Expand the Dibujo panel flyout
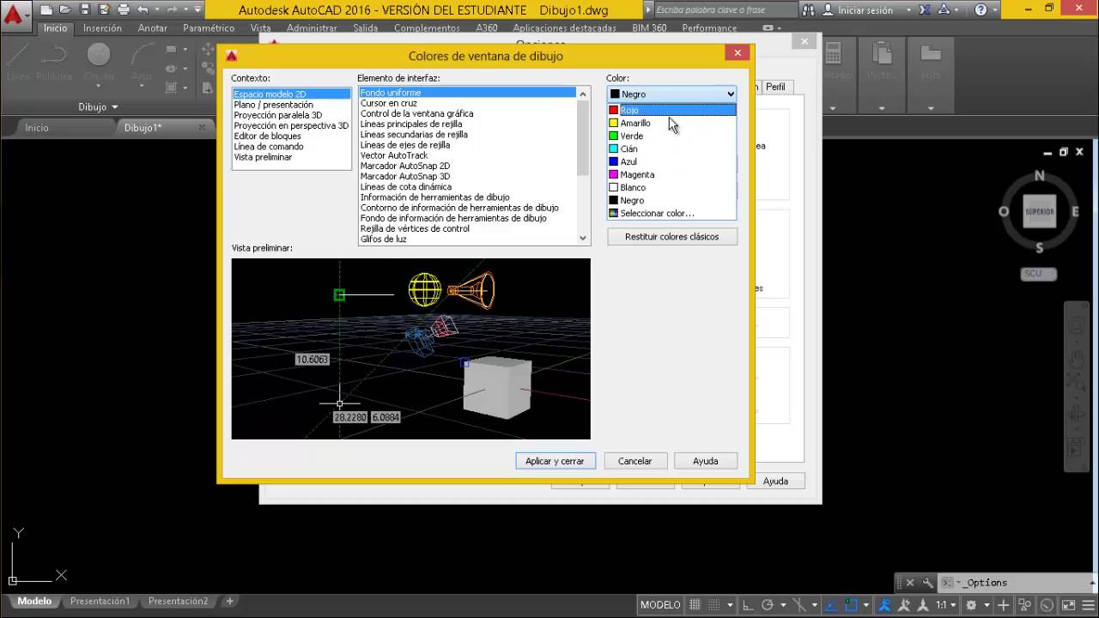Image resolution: width=1099 pixels, height=618 pixels. pos(99,107)
